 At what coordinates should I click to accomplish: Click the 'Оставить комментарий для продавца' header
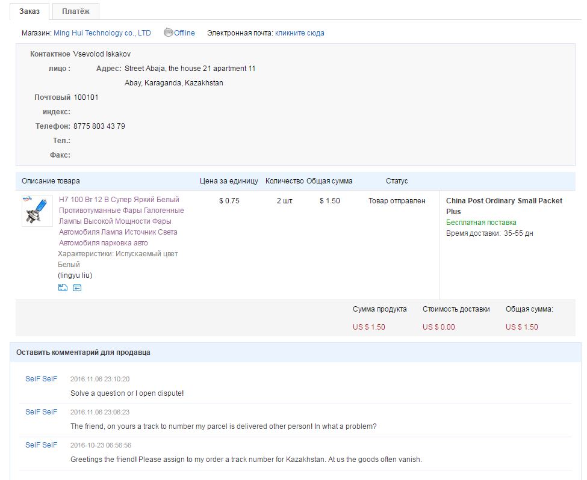click(x=83, y=352)
